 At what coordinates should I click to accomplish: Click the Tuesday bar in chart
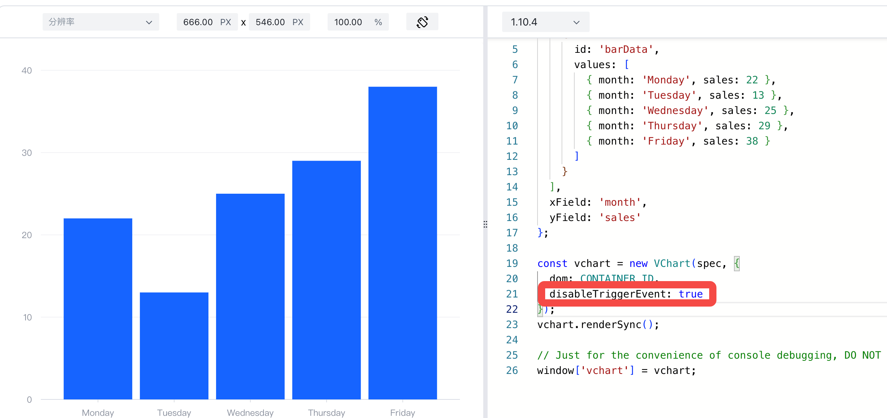pyautogui.click(x=174, y=346)
